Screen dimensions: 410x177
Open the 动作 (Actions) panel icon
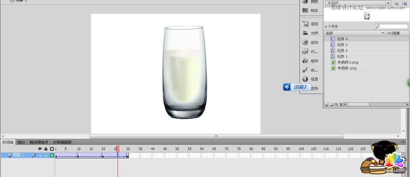click(x=305, y=42)
